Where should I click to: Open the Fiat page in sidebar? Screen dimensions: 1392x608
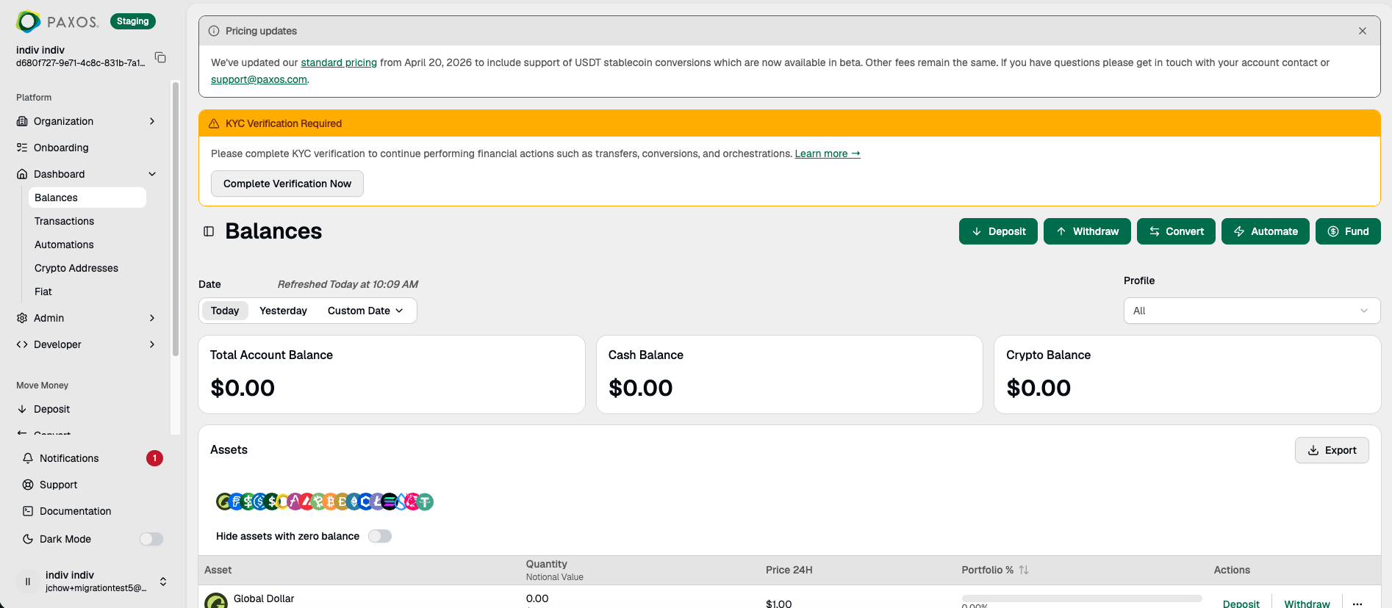[43, 292]
